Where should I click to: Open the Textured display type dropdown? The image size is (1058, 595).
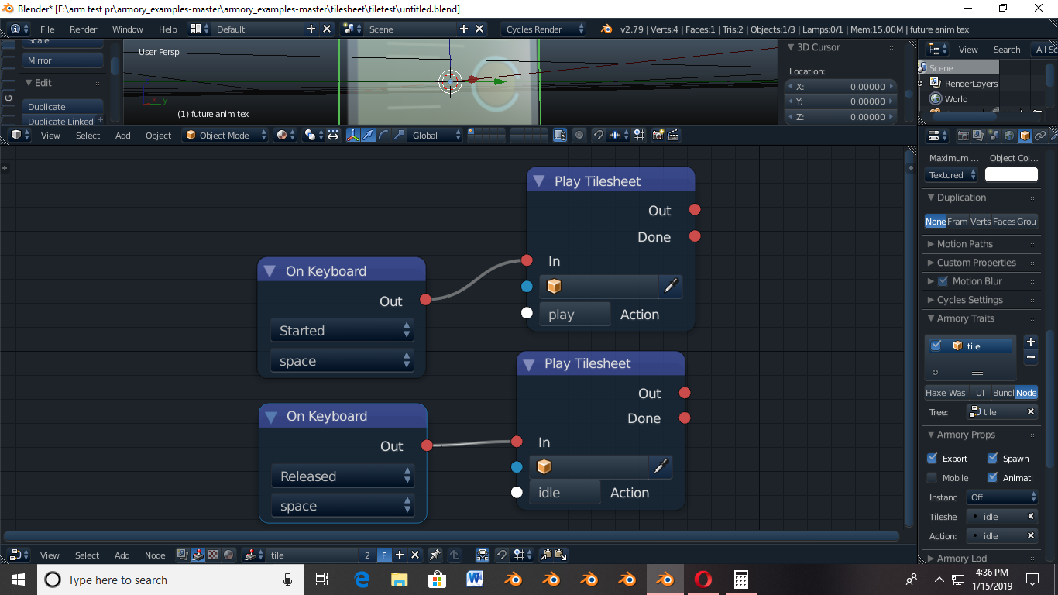(952, 175)
